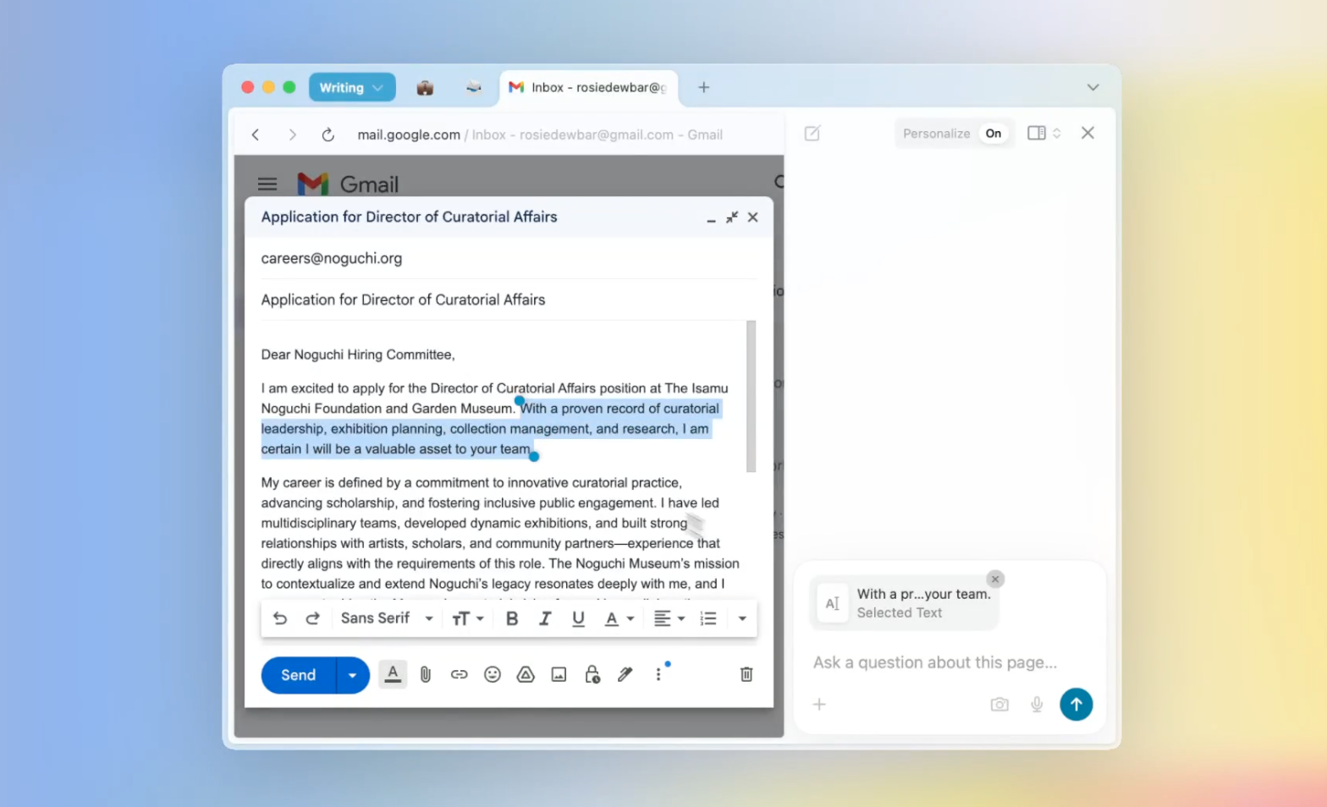Screen dimensions: 1327x807
Task: Toggle confidential mode lock icon
Action: tap(592, 674)
